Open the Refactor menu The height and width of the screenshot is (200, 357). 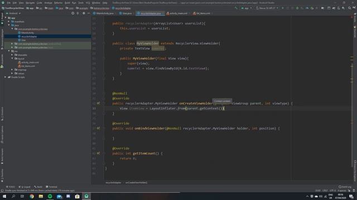click(x=58, y=3)
